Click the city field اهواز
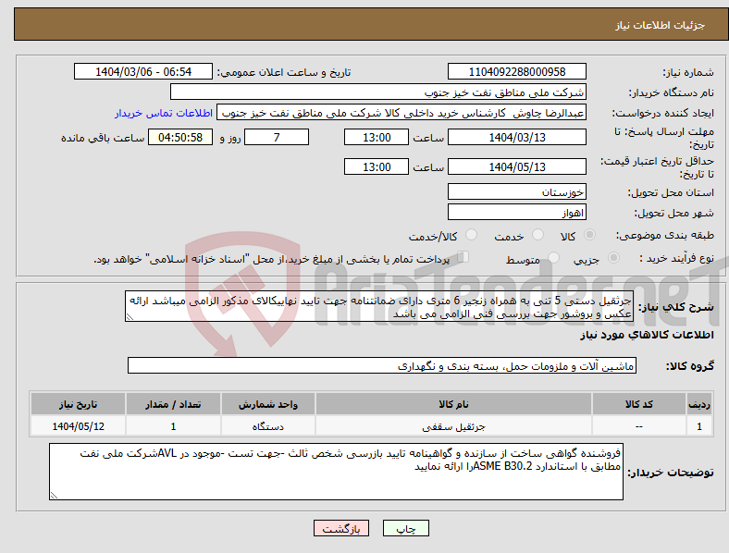The height and width of the screenshot is (553, 729). click(x=516, y=213)
